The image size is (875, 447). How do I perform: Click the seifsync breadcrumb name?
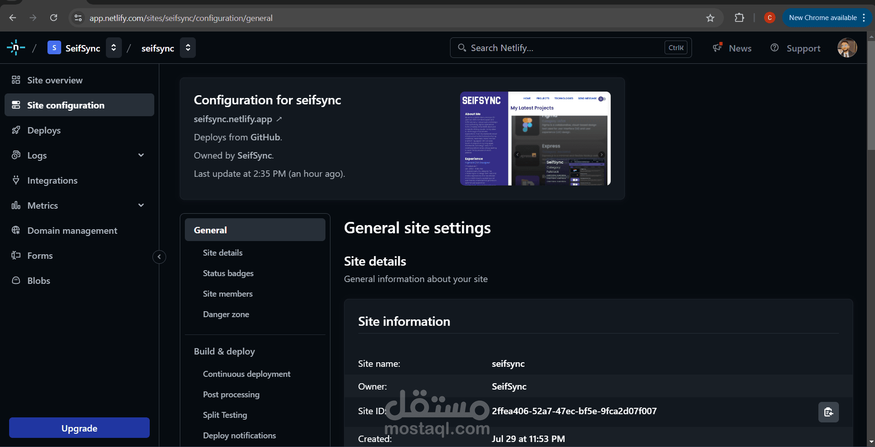click(157, 48)
